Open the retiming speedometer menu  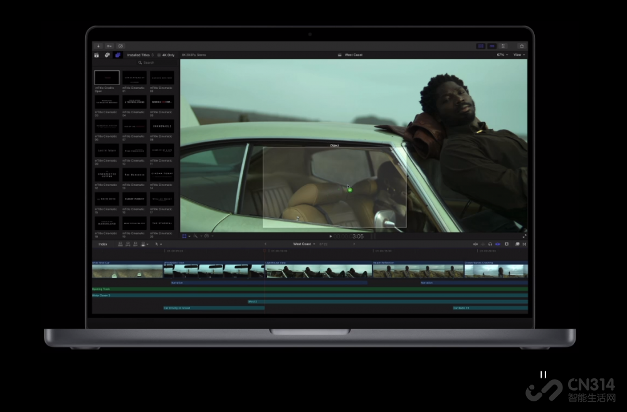(x=208, y=236)
